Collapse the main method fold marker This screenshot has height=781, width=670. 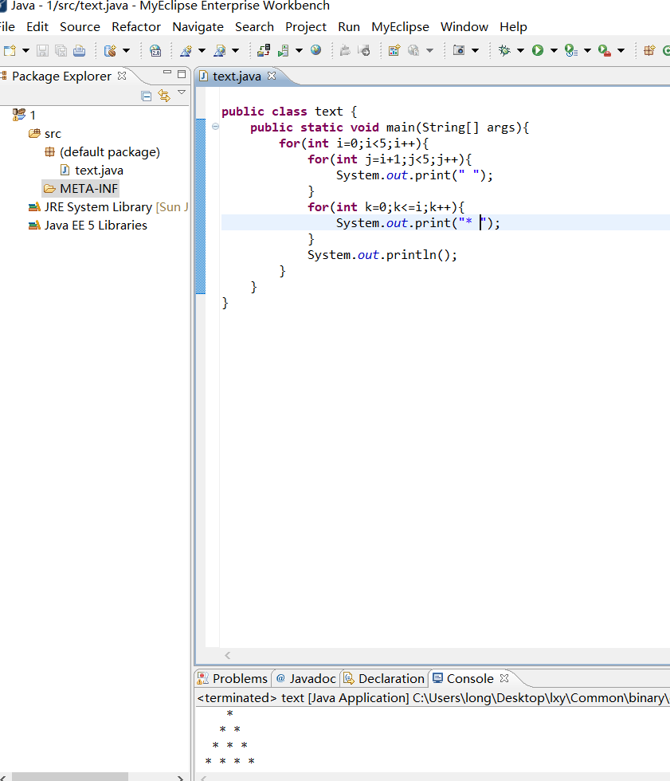[216, 128]
